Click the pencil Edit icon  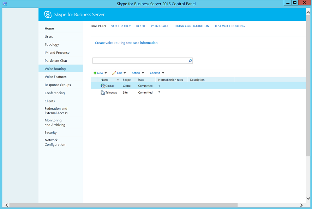(x=114, y=73)
